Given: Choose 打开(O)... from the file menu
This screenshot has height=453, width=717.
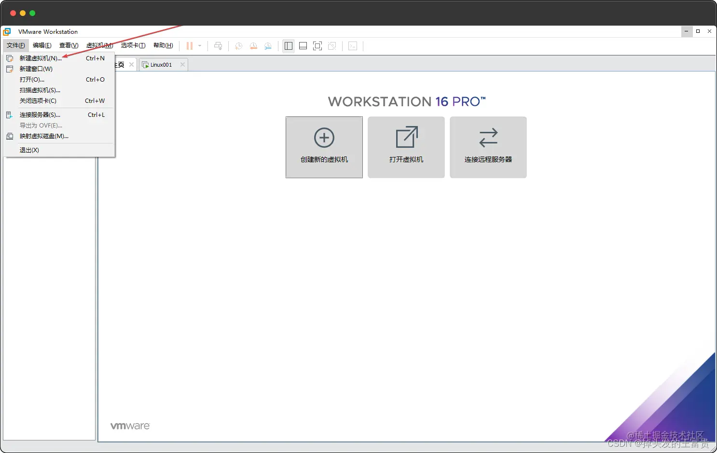Looking at the screenshot, I should coord(59,80).
